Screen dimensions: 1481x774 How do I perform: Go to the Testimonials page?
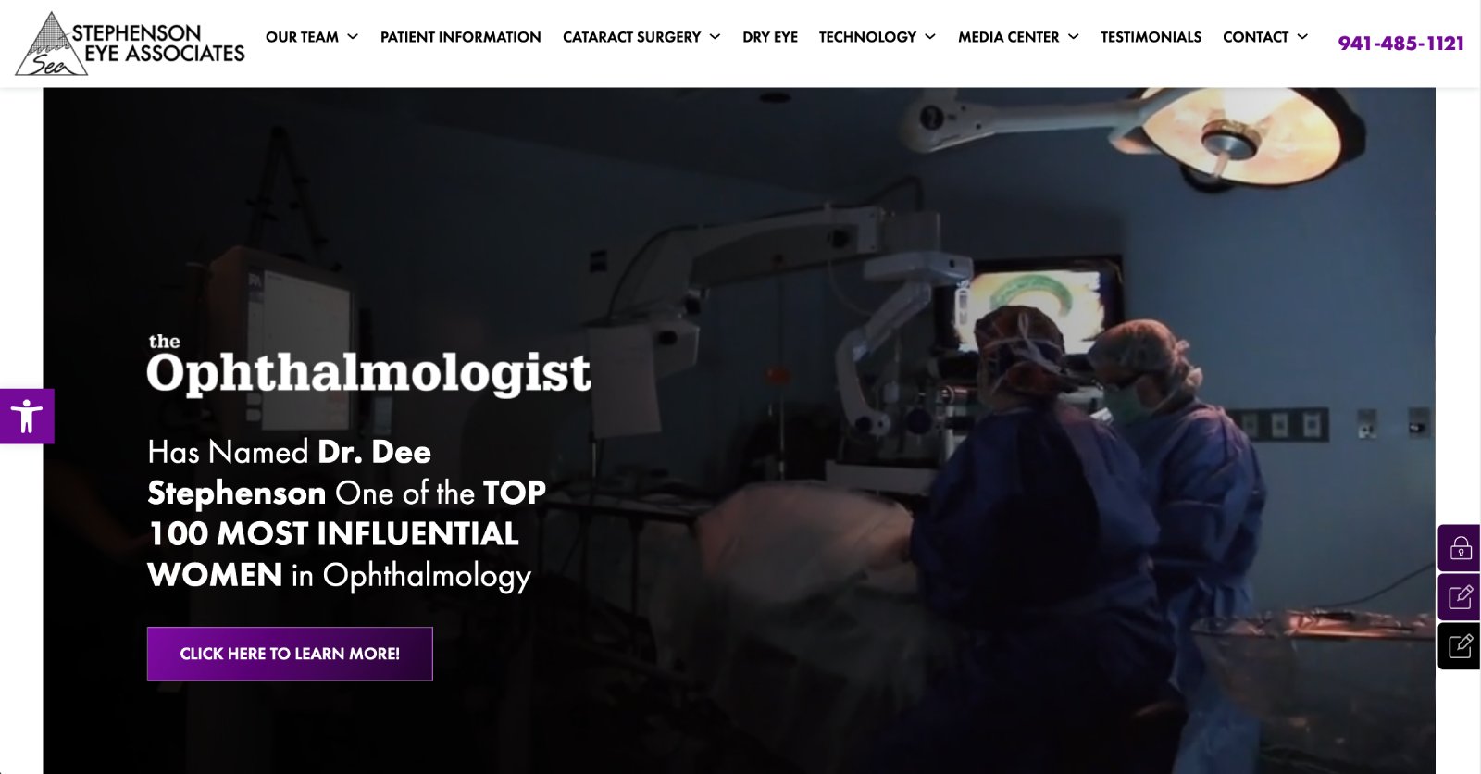click(x=1151, y=37)
